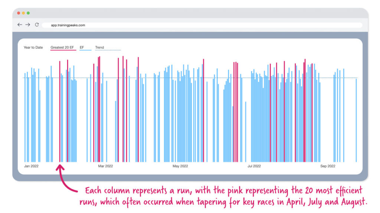Select the May 2022 axis label
This screenshot has width=380, height=213.
click(x=180, y=166)
